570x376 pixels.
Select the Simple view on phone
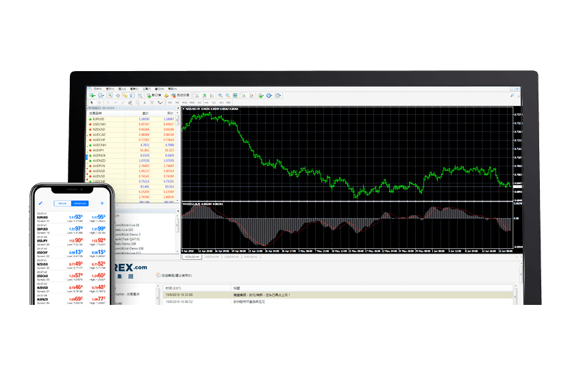[62, 204]
